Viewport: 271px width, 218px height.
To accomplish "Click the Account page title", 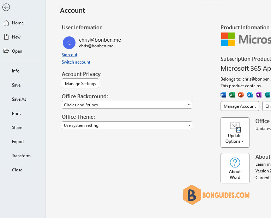I will [x=72, y=11].
